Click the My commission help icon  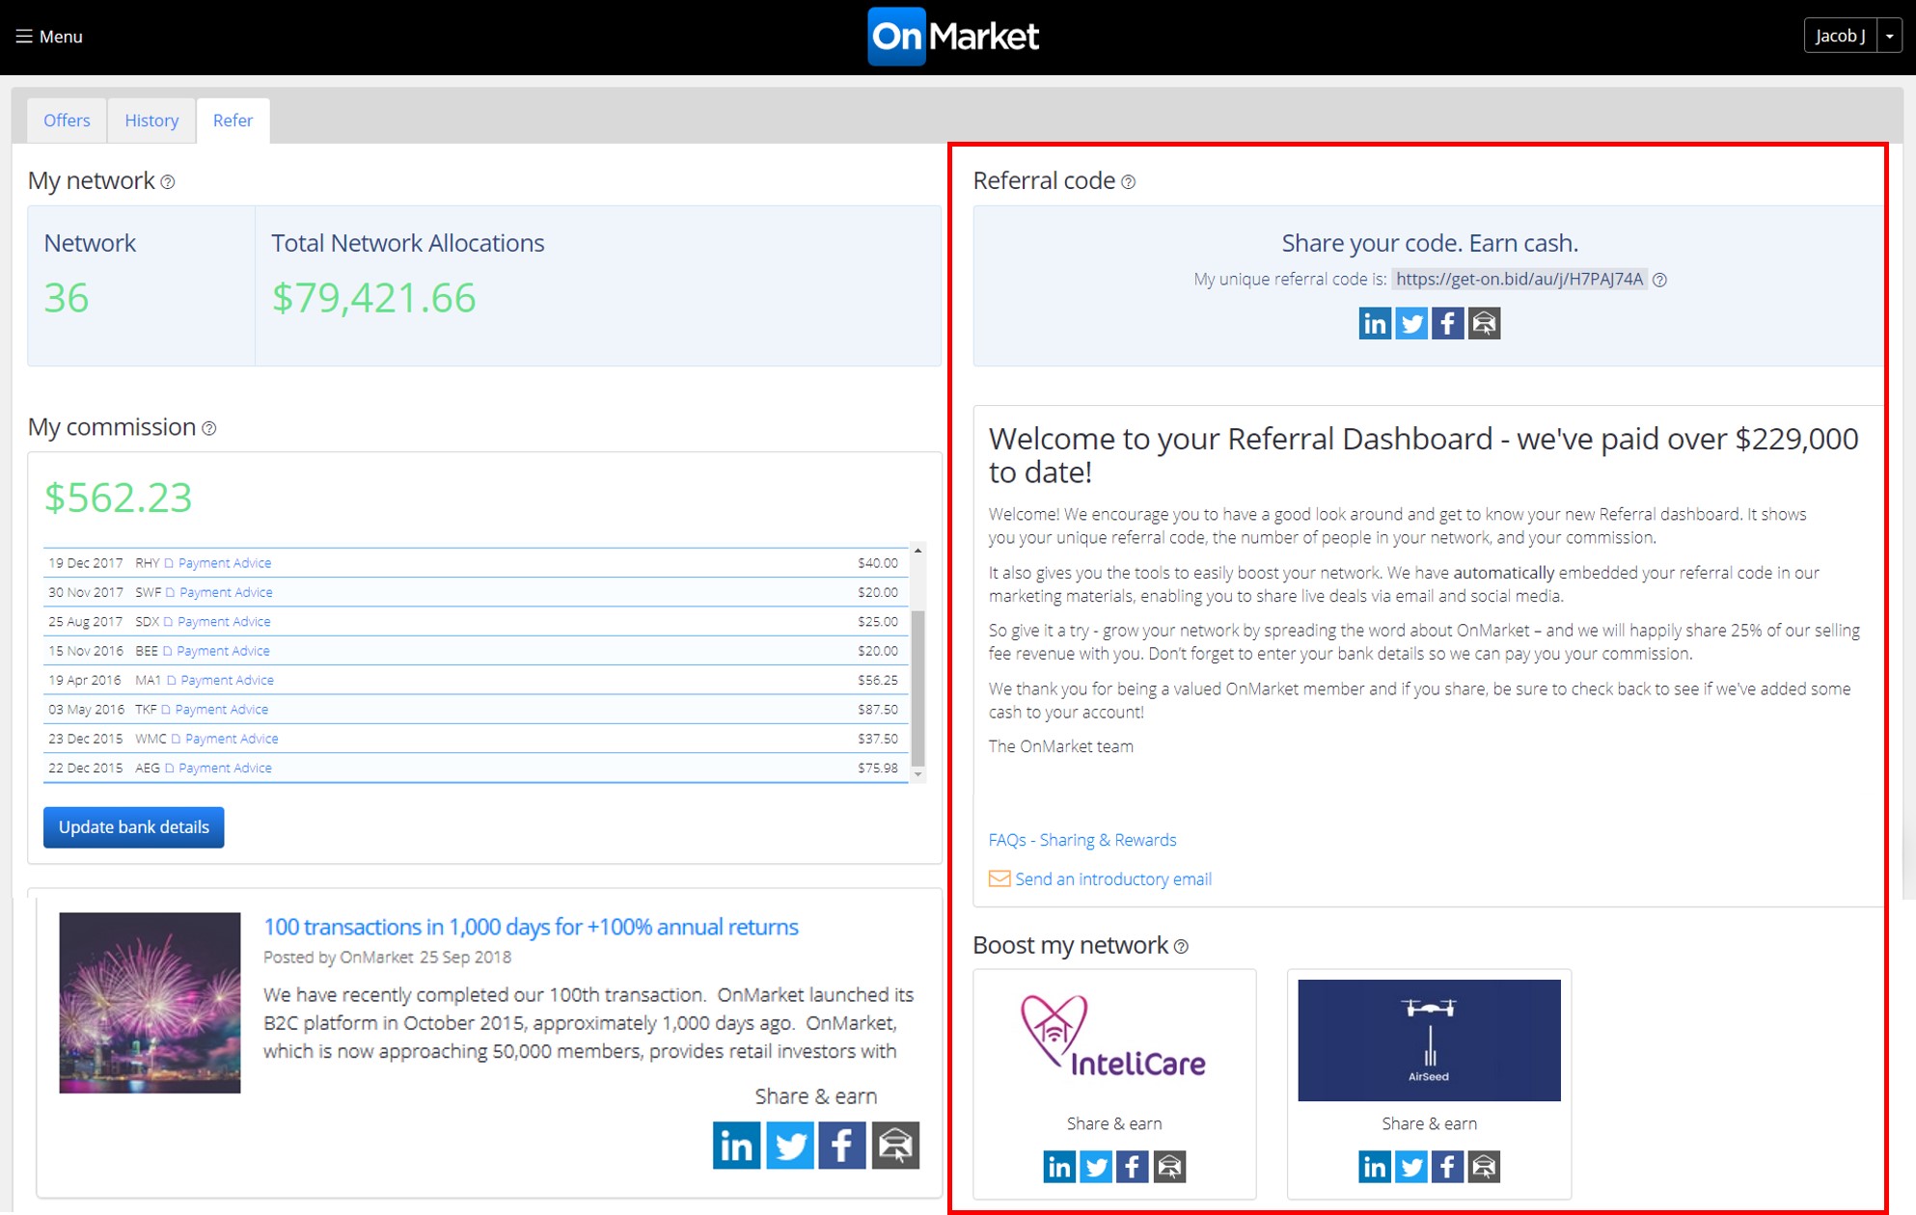point(209,428)
